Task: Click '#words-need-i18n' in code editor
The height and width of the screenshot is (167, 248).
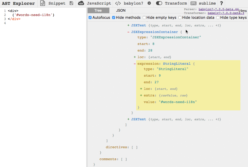Action: (x=33, y=15)
